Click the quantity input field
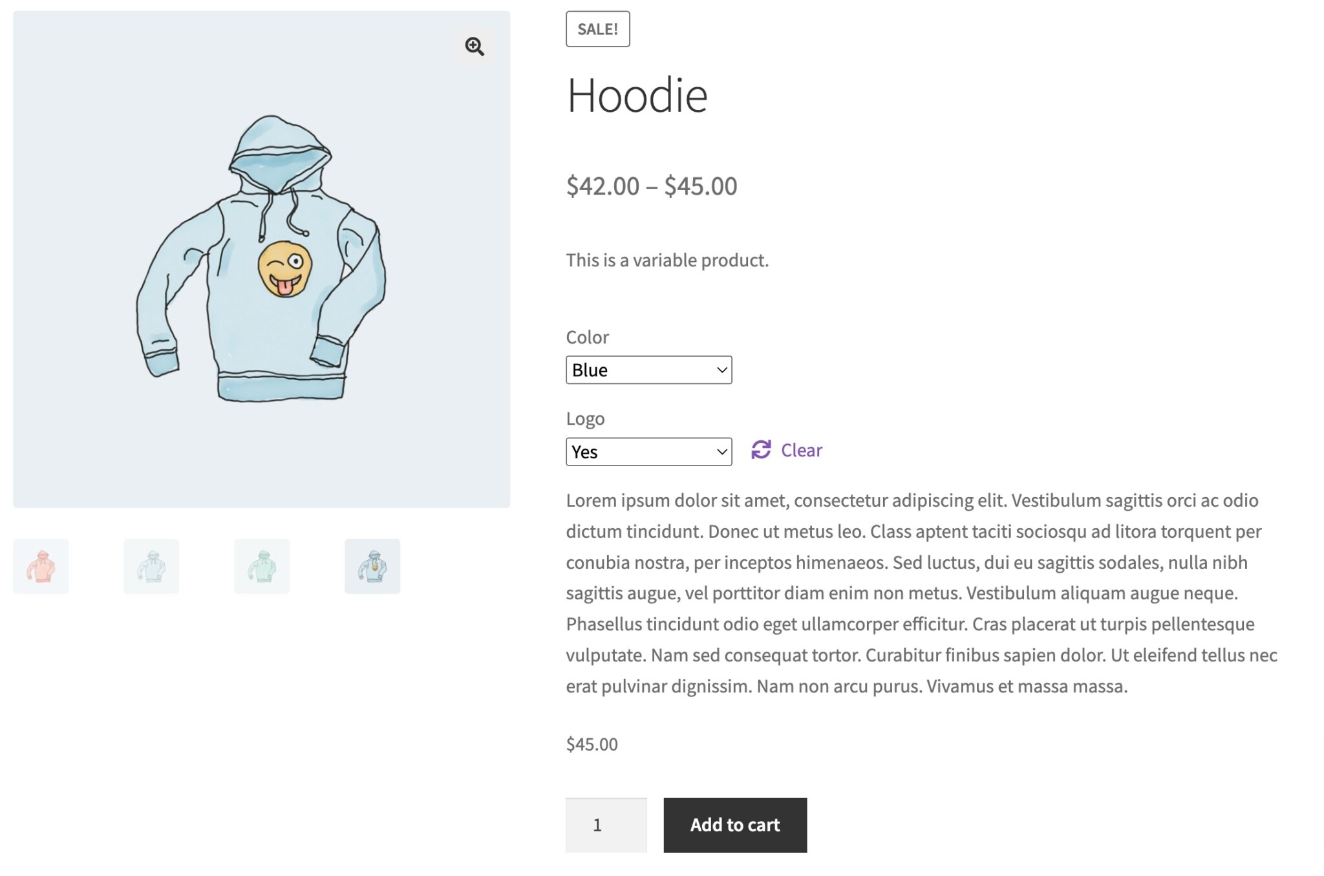 [x=606, y=825]
